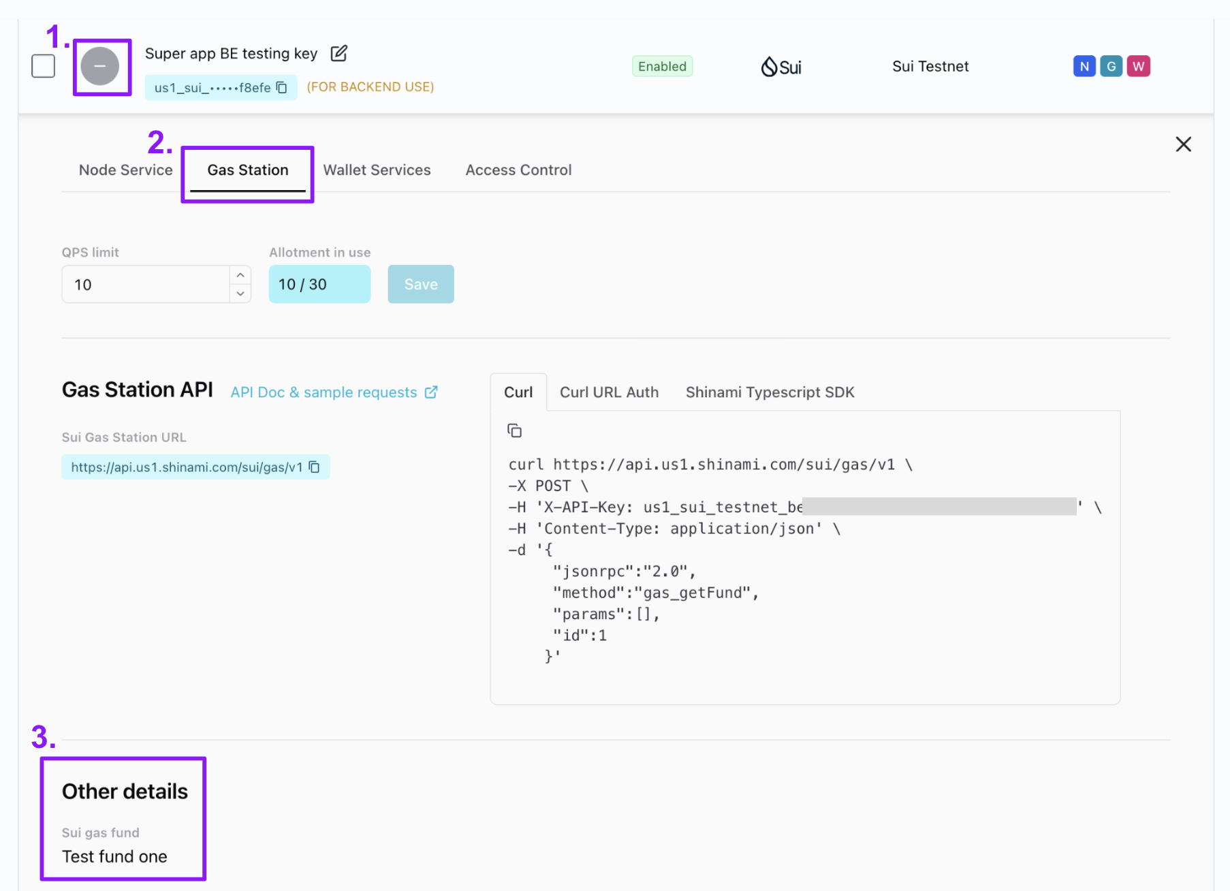Image resolution: width=1230 pixels, height=891 pixels.
Task: Switch to the Curl URL Auth tab
Action: (609, 392)
